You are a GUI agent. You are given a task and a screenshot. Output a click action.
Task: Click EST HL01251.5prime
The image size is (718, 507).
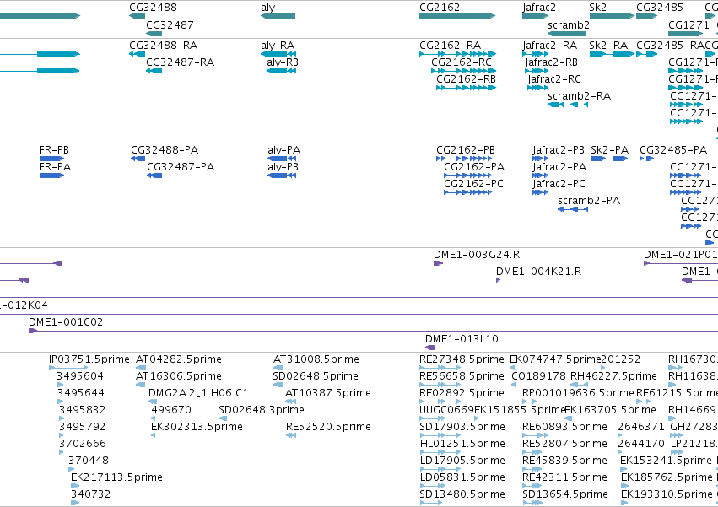coord(462,445)
